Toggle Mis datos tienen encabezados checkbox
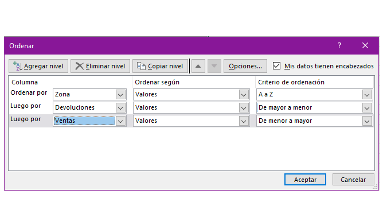This screenshot has width=383, height=221. [276, 66]
